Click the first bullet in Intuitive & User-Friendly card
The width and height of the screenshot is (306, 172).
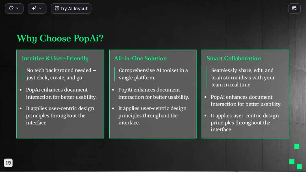[61, 93]
